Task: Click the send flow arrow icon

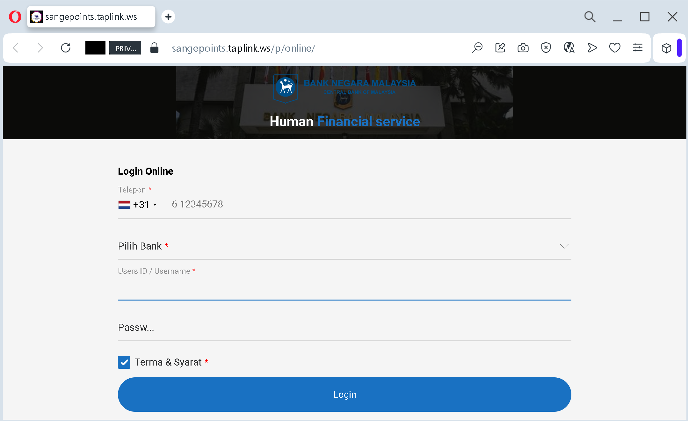Action: click(x=592, y=48)
